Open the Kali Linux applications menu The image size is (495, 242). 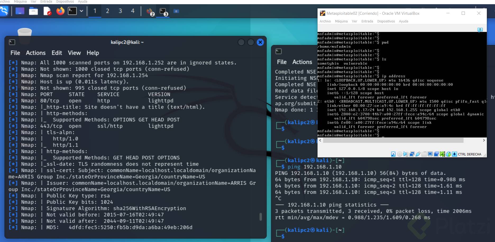[x=4, y=11]
